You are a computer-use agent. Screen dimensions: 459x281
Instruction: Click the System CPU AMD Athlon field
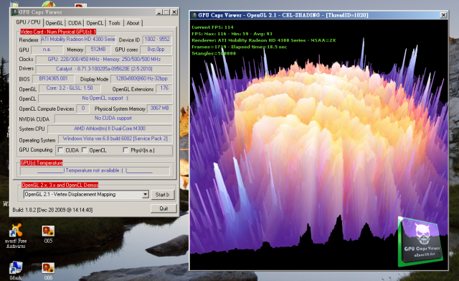coord(110,129)
